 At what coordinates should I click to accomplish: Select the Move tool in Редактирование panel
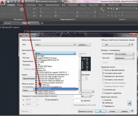coord(46,9)
